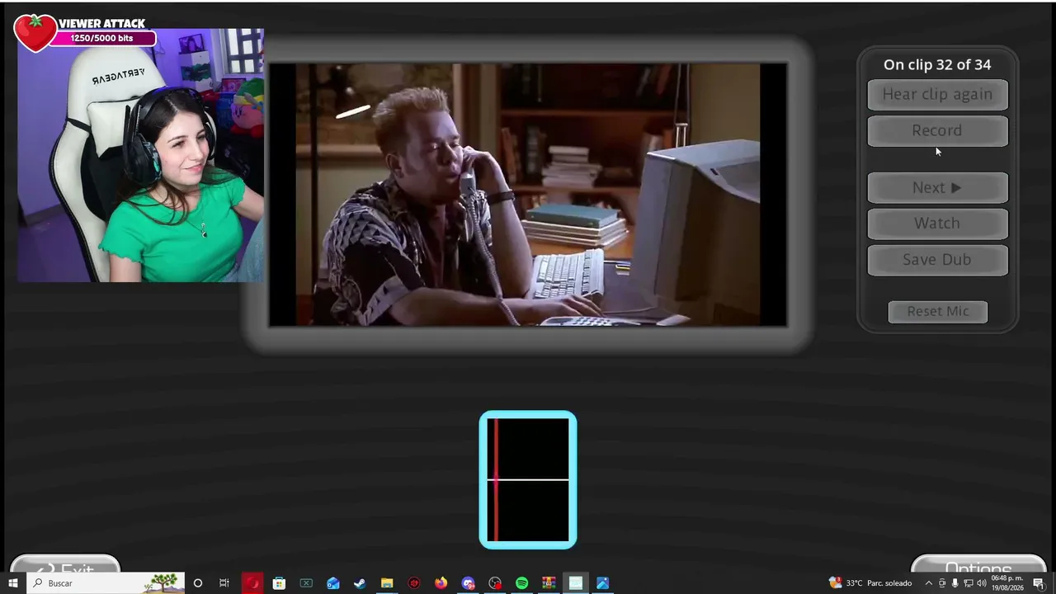Click the streamer webcam overlay
Screen dimensions: 1056x594
[x=140, y=156]
